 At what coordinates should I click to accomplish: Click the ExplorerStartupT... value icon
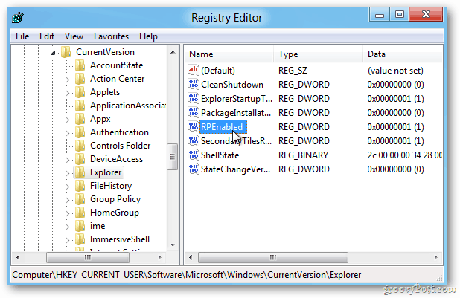[x=194, y=98]
